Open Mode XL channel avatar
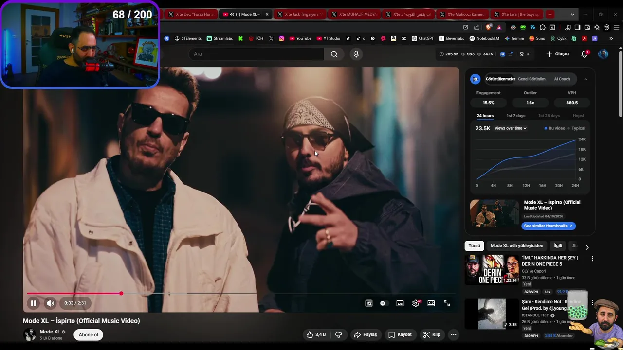 [30, 334]
